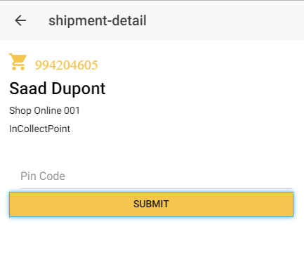The image size is (304, 267).
Task: Click the gray header bar beside title
Action: tap(225, 20)
